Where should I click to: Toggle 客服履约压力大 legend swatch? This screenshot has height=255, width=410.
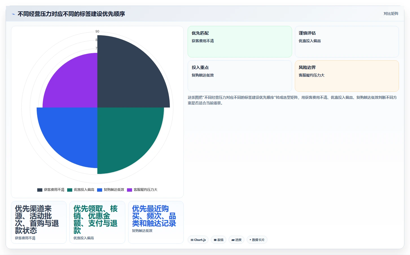(130, 190)
